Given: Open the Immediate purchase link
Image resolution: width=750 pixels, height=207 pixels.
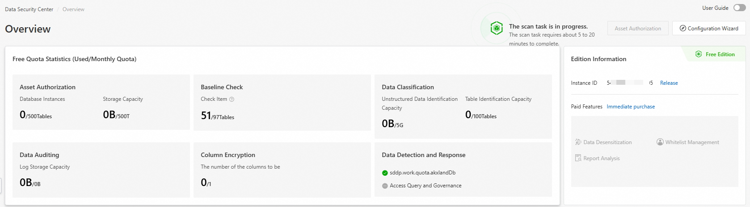Looking at the screenshot, I should point(630,107).
